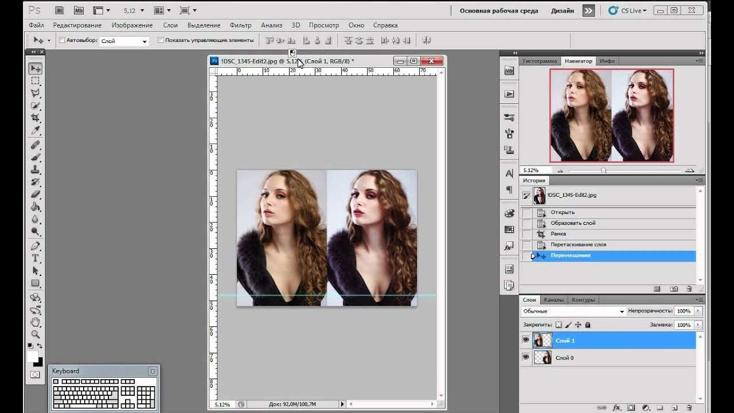
Task: Select the Hand tool
Action: pos(36,321)
